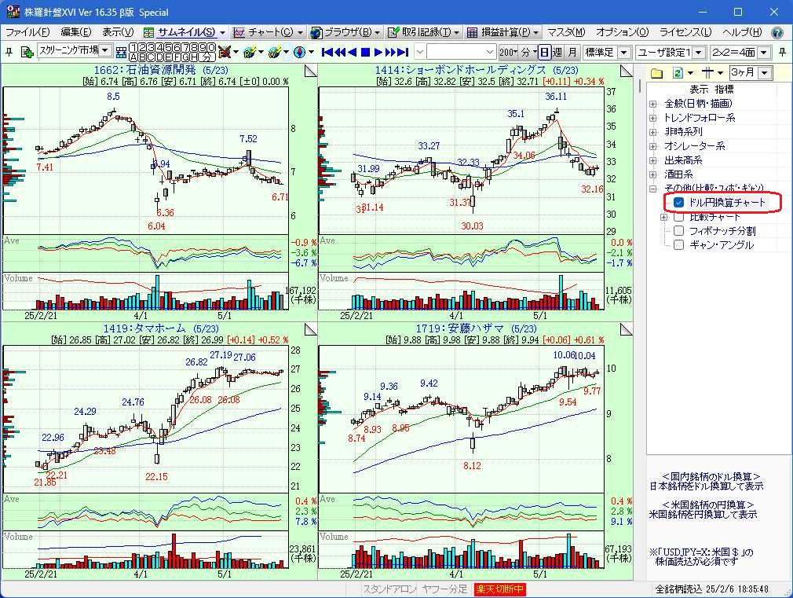
Task: Click the 1719:安藤ハザマ chart thumbnail
Action: point(475,450)
